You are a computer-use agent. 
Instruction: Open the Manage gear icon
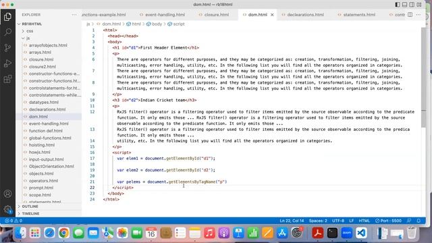click(x=7, y=209)
